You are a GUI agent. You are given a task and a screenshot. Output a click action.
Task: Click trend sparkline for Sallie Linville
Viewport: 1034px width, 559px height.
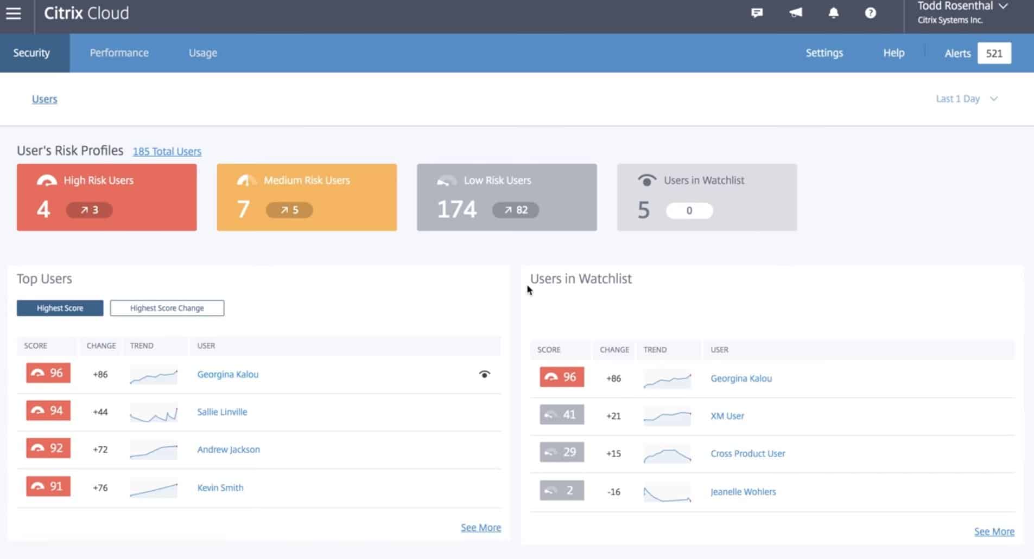(154, 413)
